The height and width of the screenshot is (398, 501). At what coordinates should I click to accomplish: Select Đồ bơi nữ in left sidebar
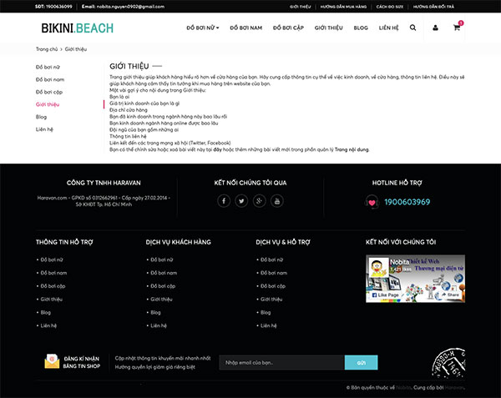click(x=48, y=67)
